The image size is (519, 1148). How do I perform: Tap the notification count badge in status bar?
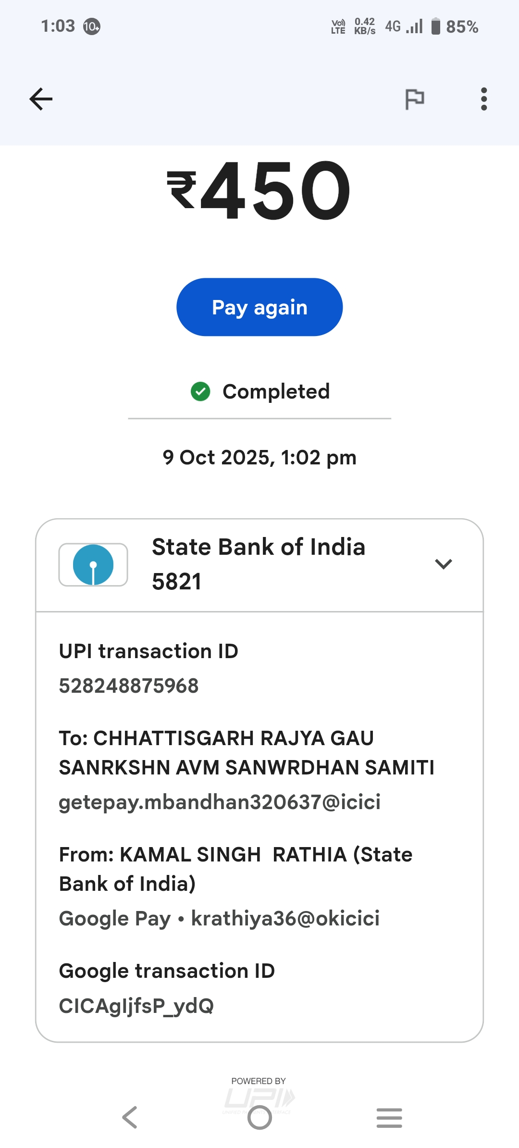coord(91,26)
